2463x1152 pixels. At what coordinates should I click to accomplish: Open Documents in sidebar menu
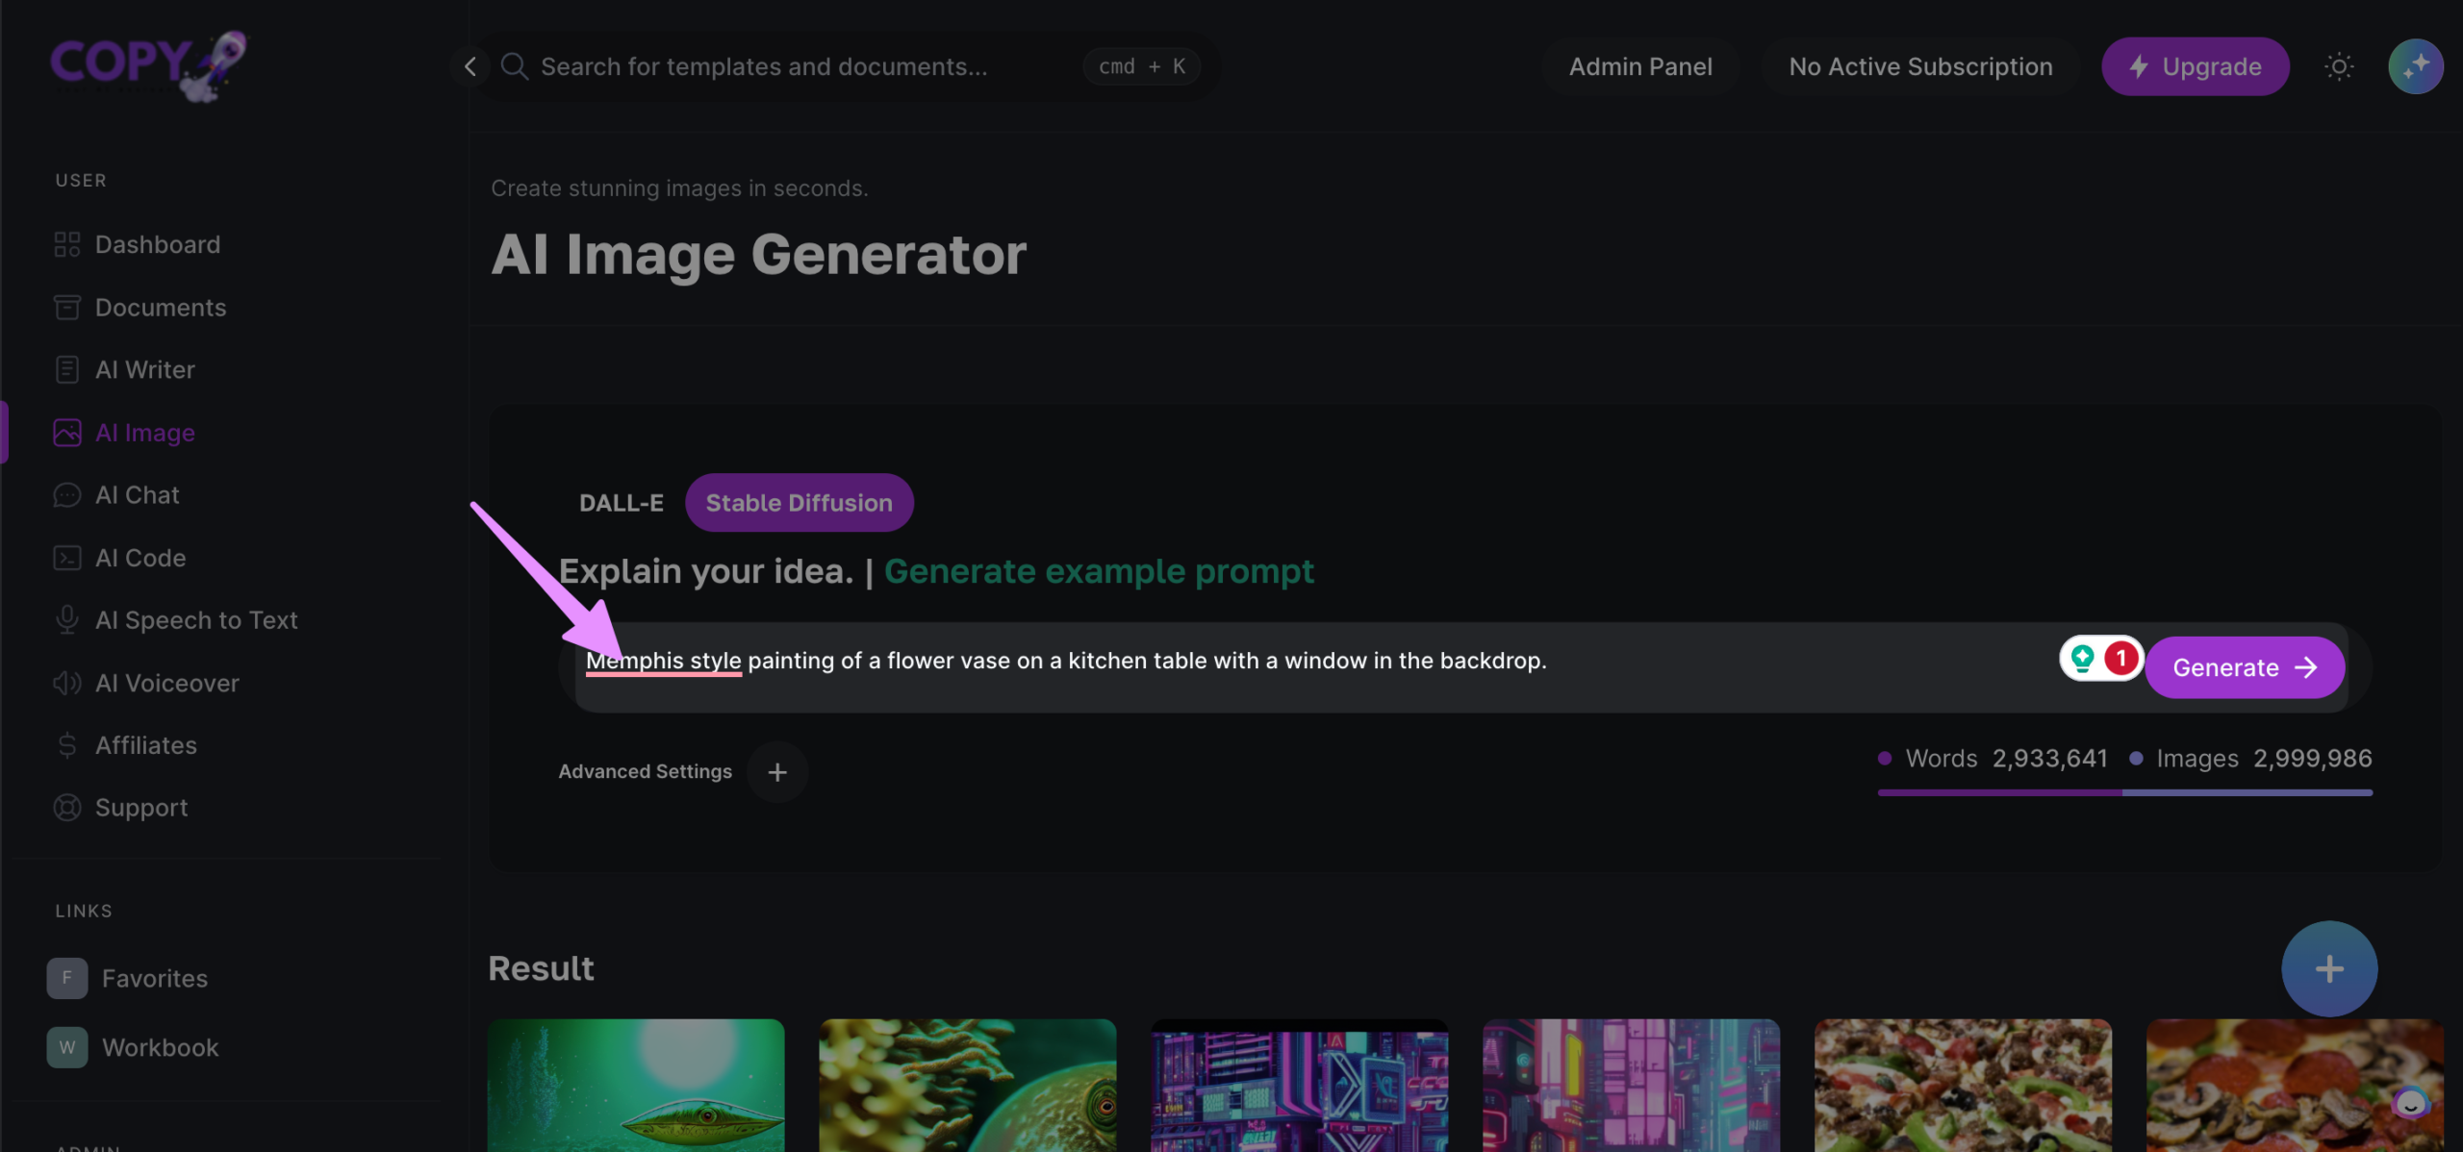pos(160,308)
